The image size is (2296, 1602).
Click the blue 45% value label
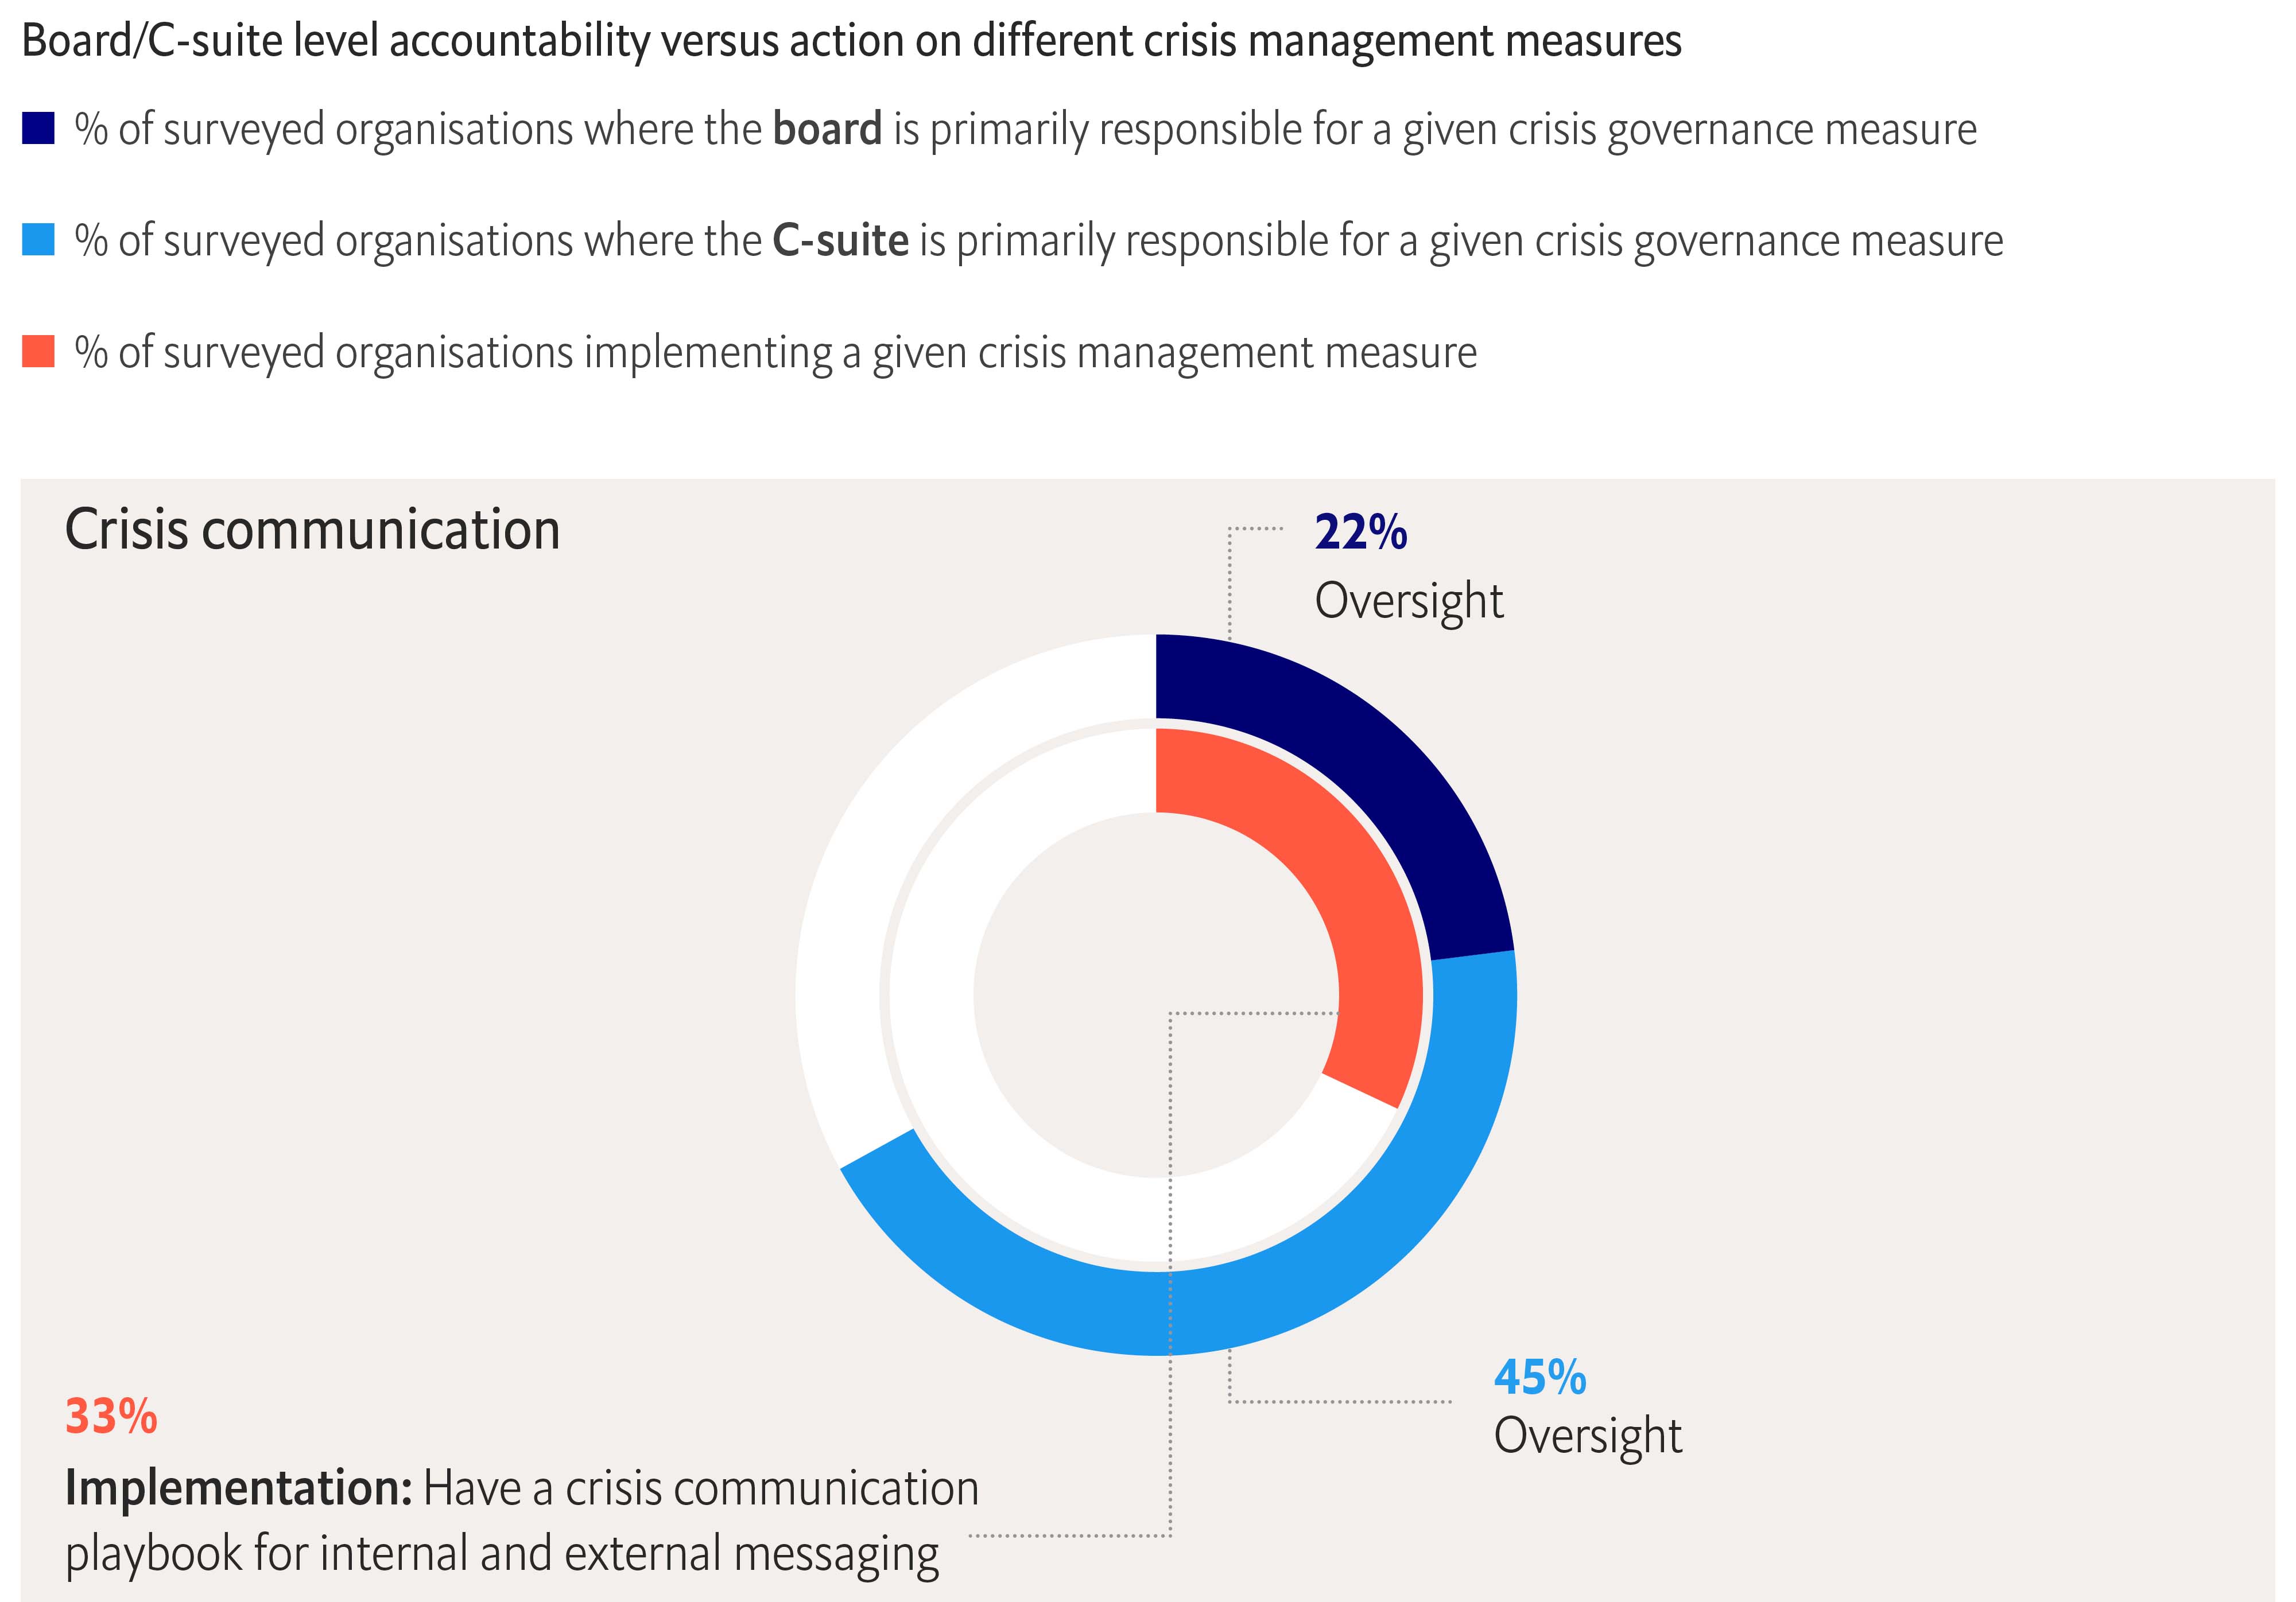(x=1539, y=1377)
